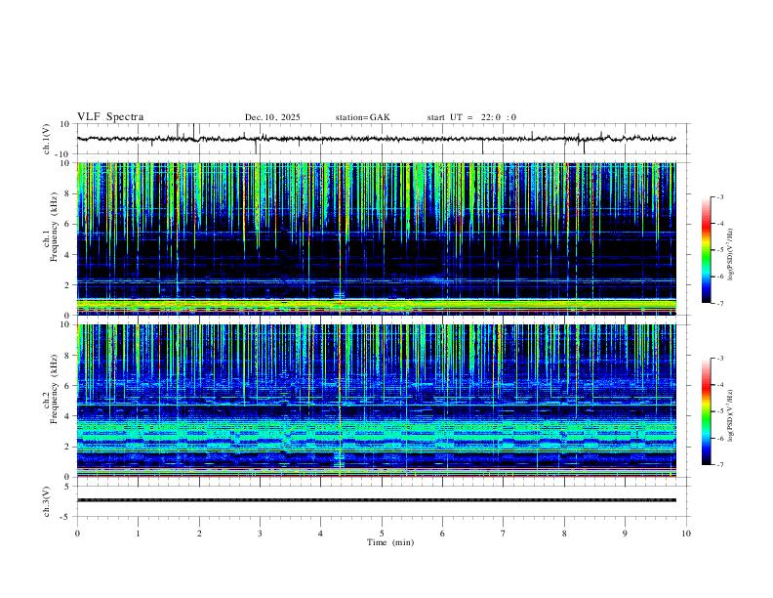The image size is (773, 598).
Task: Click the 'Time (min)' axis label
Action: pyautogui.click(x=390, y=542)
